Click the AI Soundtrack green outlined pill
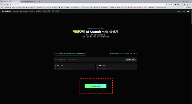Viewport: 192px width, 104px height. [x=70, y=54]
